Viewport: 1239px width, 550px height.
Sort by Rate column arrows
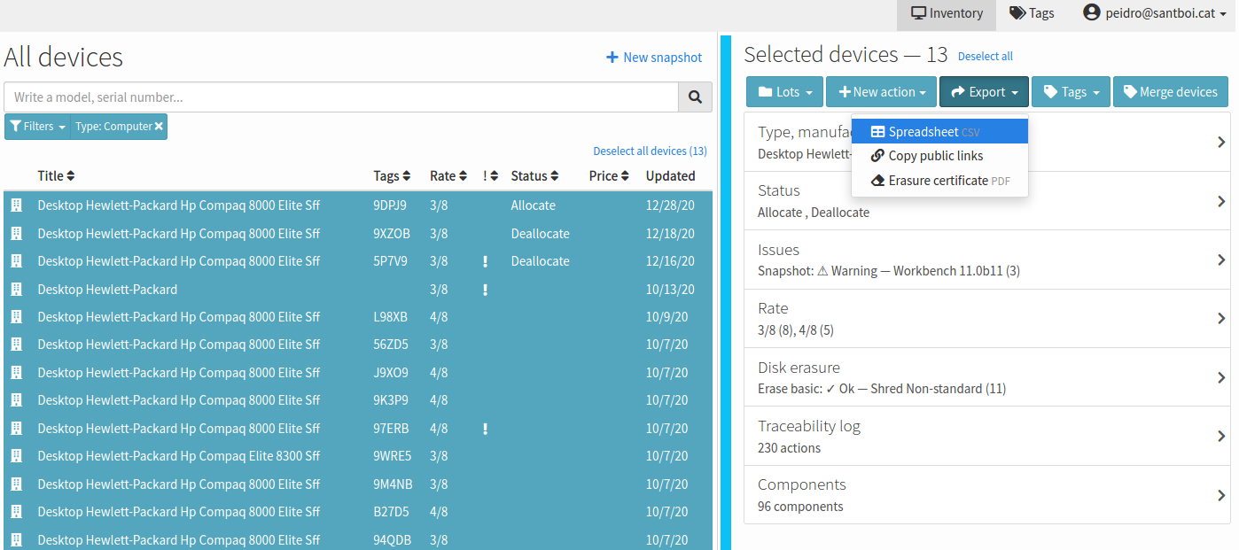point(462,176)
